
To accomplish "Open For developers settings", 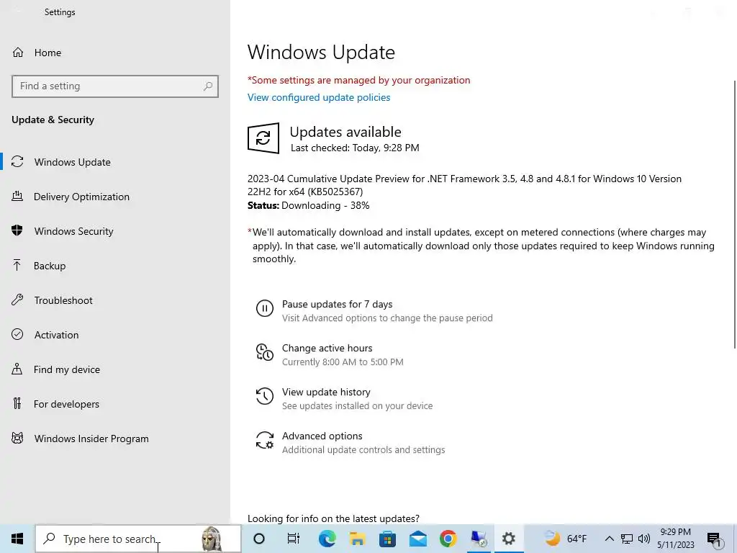I will click(115, 404).
